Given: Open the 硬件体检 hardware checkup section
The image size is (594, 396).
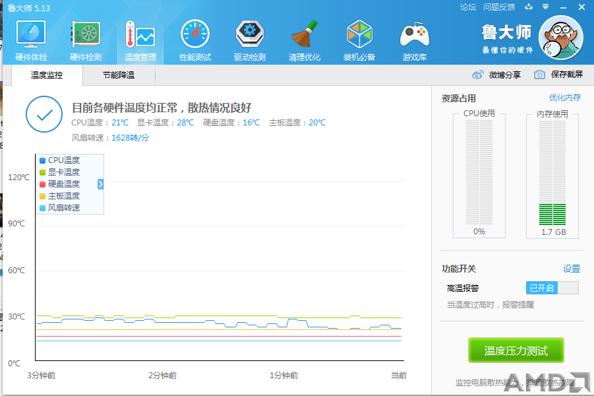Looking at the screenshot, I should point(31,41).
